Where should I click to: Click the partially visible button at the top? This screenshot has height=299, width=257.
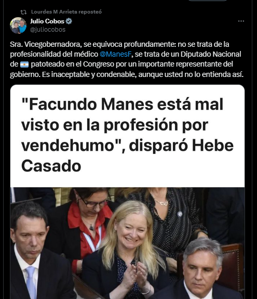tap(208, 1)
